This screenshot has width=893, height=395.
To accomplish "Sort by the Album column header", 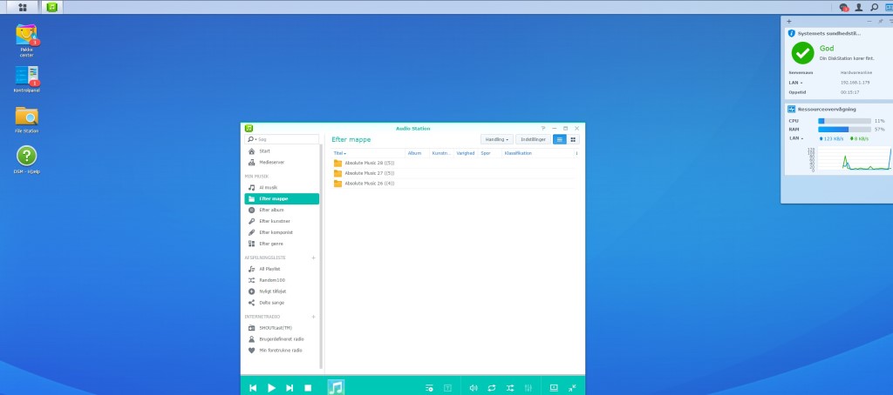I will point(414,153).
